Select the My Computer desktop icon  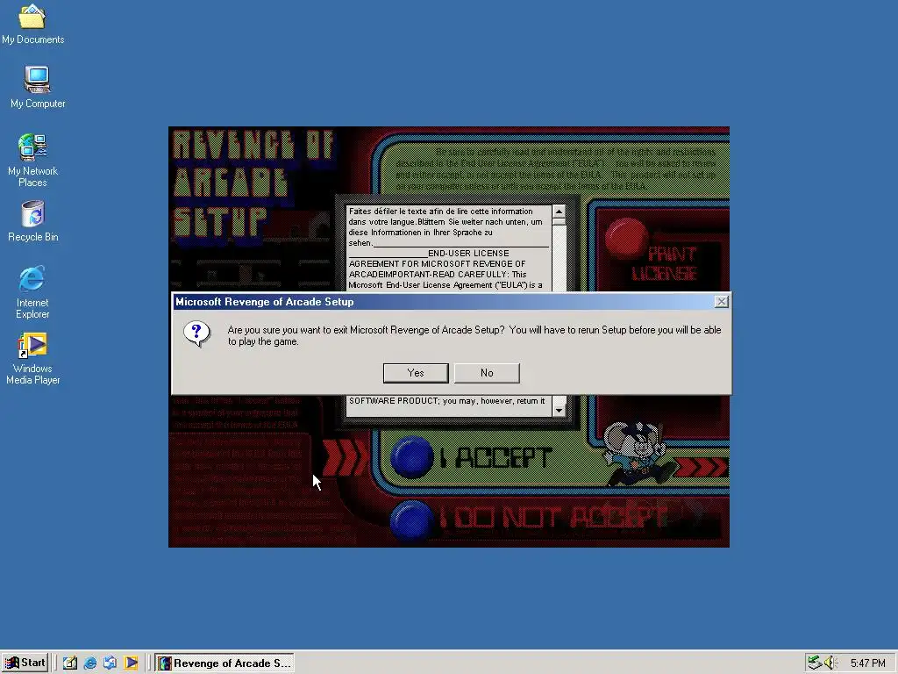[37, 87]
